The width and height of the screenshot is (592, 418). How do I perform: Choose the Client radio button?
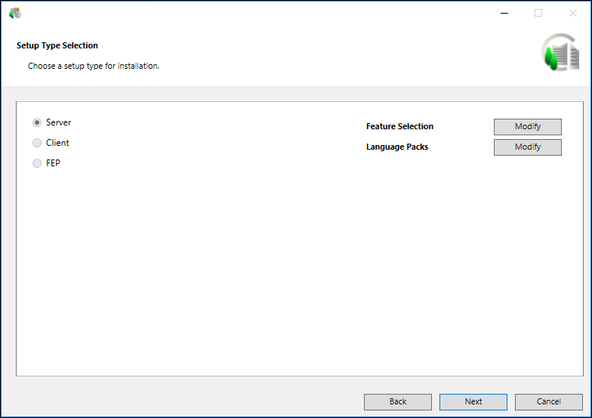37,143
